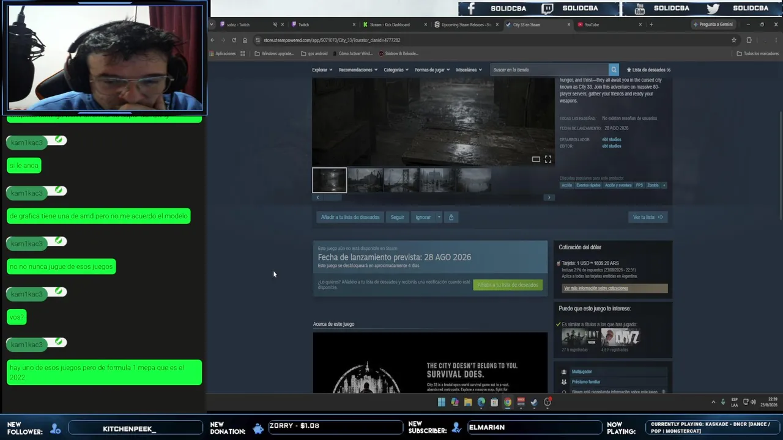783x440 pixels.
Task: Switch to the YouTube tab
Action: [609, 24]
